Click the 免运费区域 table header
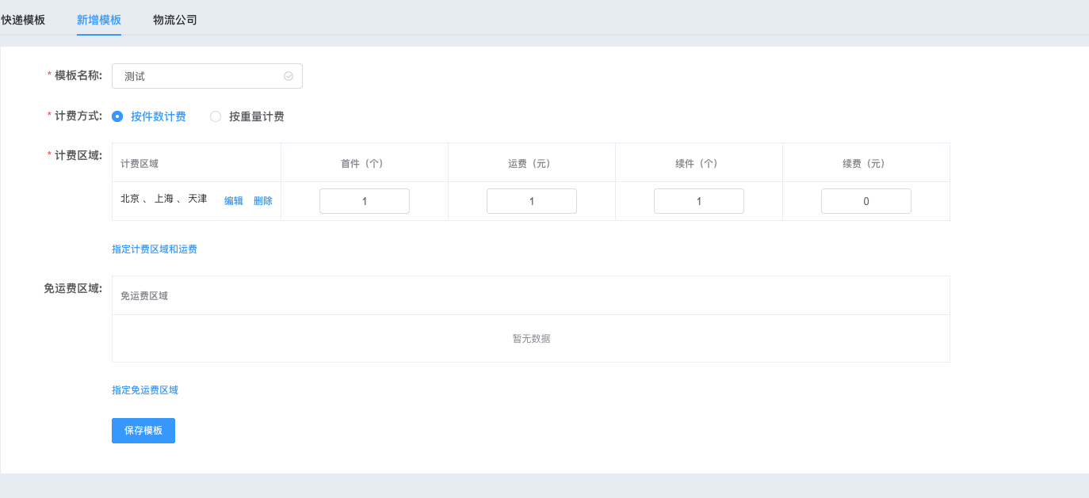 [x=144, y=296]
